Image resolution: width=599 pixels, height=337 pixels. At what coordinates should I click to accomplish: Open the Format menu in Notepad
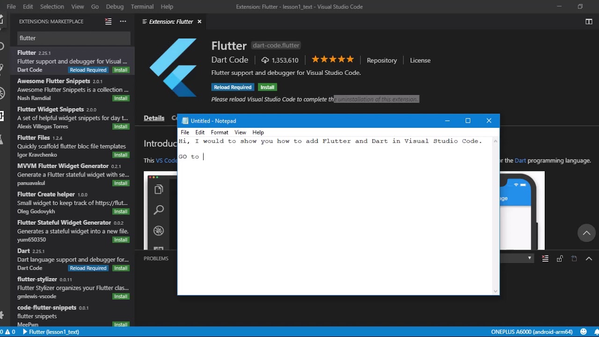tap(219, 132)
